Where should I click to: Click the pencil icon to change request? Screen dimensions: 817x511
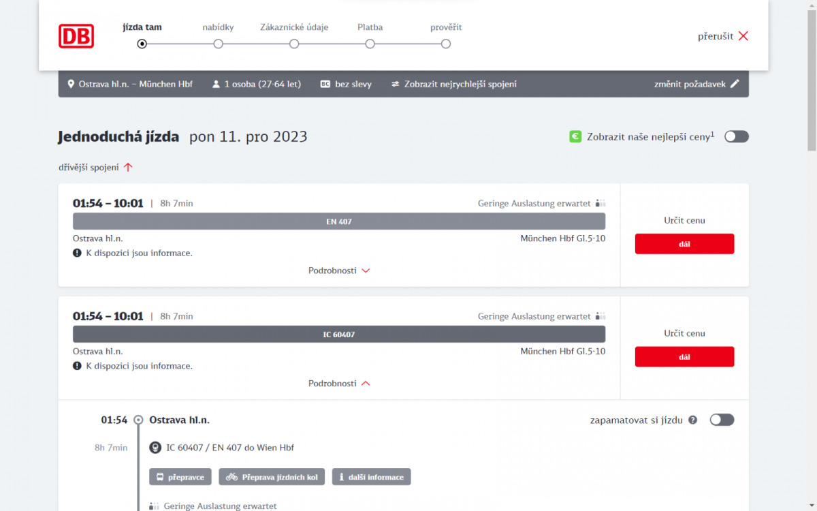tap(735, 84)
